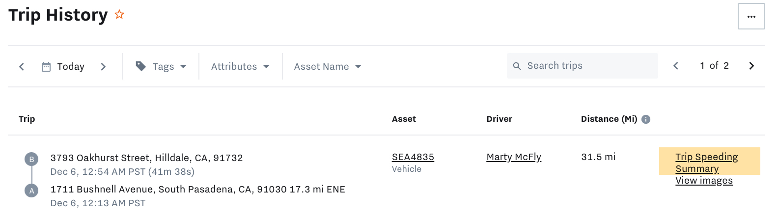Go to next page of trips
Screen dimensions: 778x219
click(x=751, y=66)
